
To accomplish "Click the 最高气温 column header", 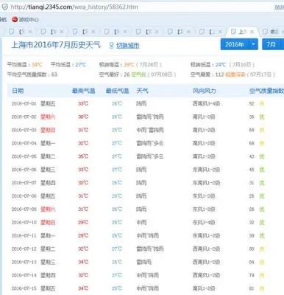I will [x=83, y=91].
